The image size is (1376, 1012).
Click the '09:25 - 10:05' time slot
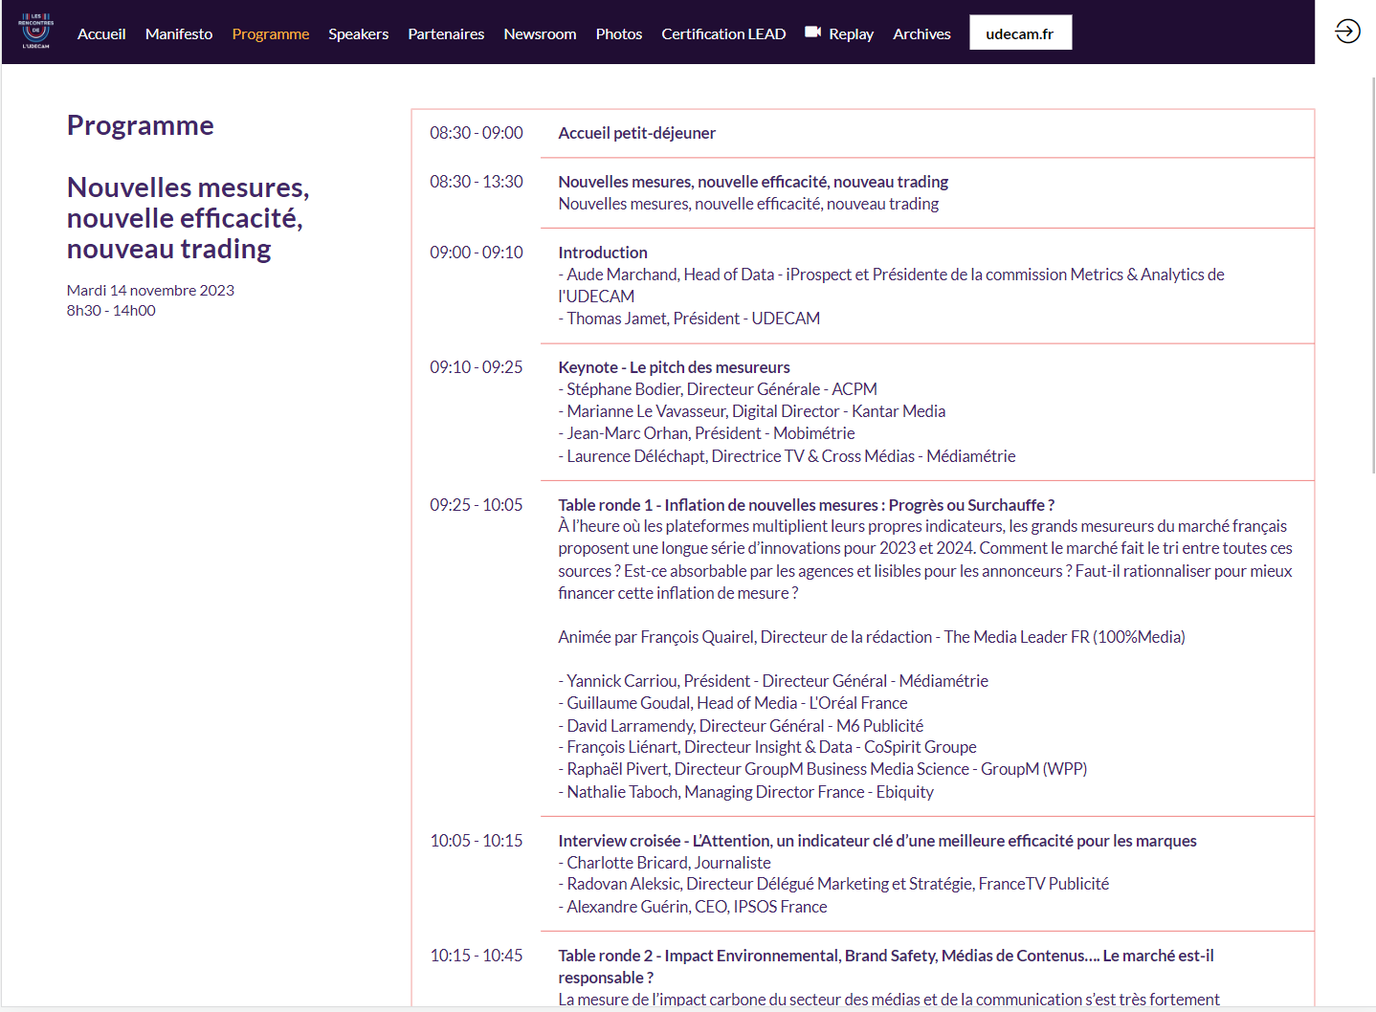(477, 505)
